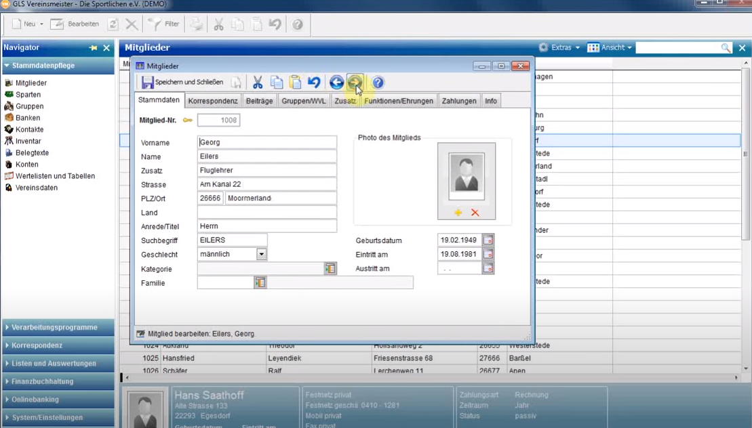Open the Geschlecht dropdown arrow
The width and height of the screenshot is (752, 428).
[x=261, y=254]
